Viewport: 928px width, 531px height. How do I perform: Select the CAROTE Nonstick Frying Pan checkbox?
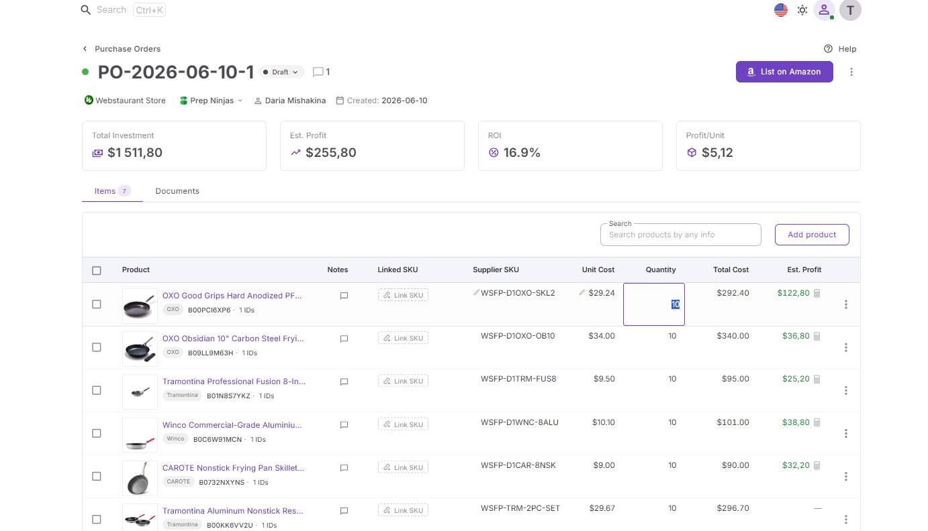97,476
